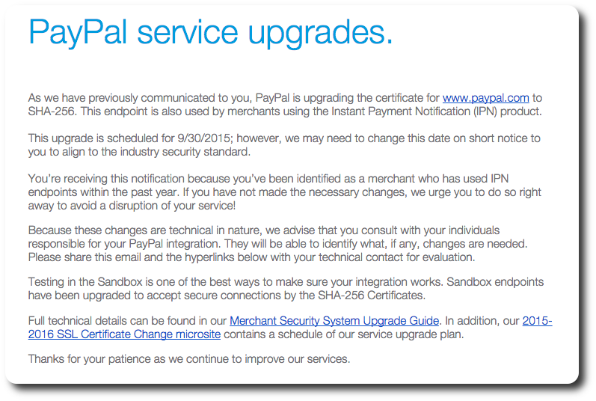Click the 'PayPal service upgrades.' heading

[211, 33]
